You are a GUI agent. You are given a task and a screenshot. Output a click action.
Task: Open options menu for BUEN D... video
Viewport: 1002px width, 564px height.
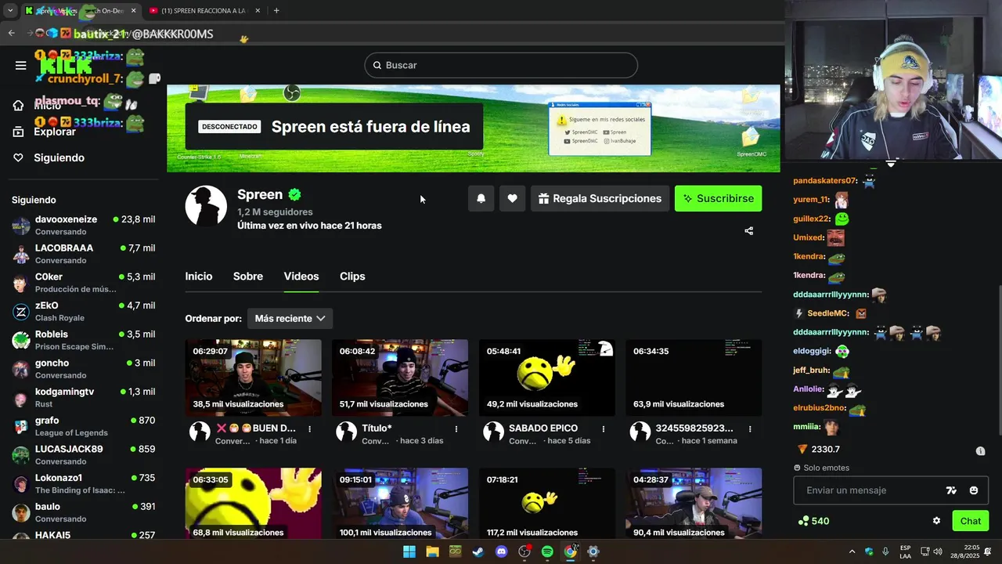pos(310,428)
